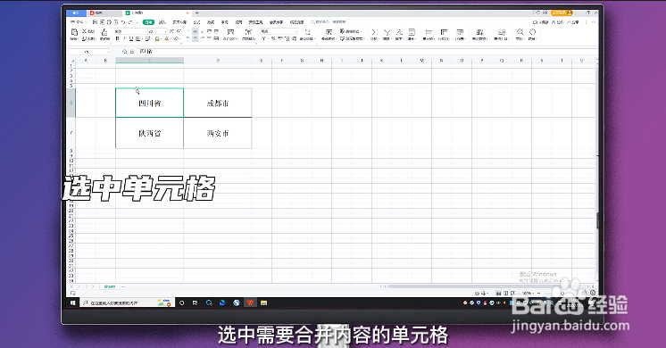Open the Cell Style menu

352,38
